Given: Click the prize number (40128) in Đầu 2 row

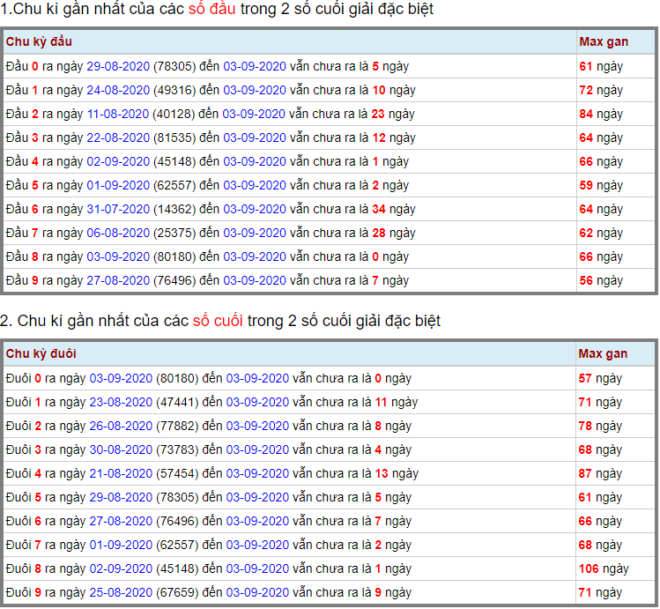Looking at the screenshot, I should pos(174,114).
